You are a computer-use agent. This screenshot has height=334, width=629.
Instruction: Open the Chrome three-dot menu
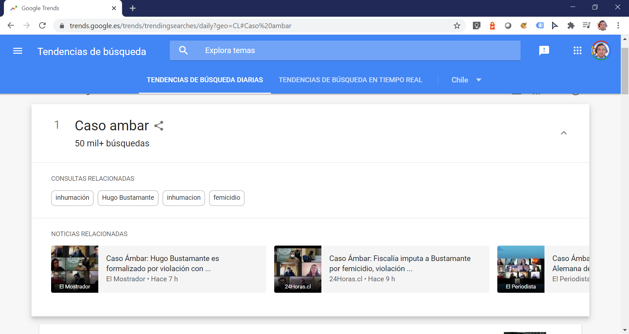(x=618, y=26)
